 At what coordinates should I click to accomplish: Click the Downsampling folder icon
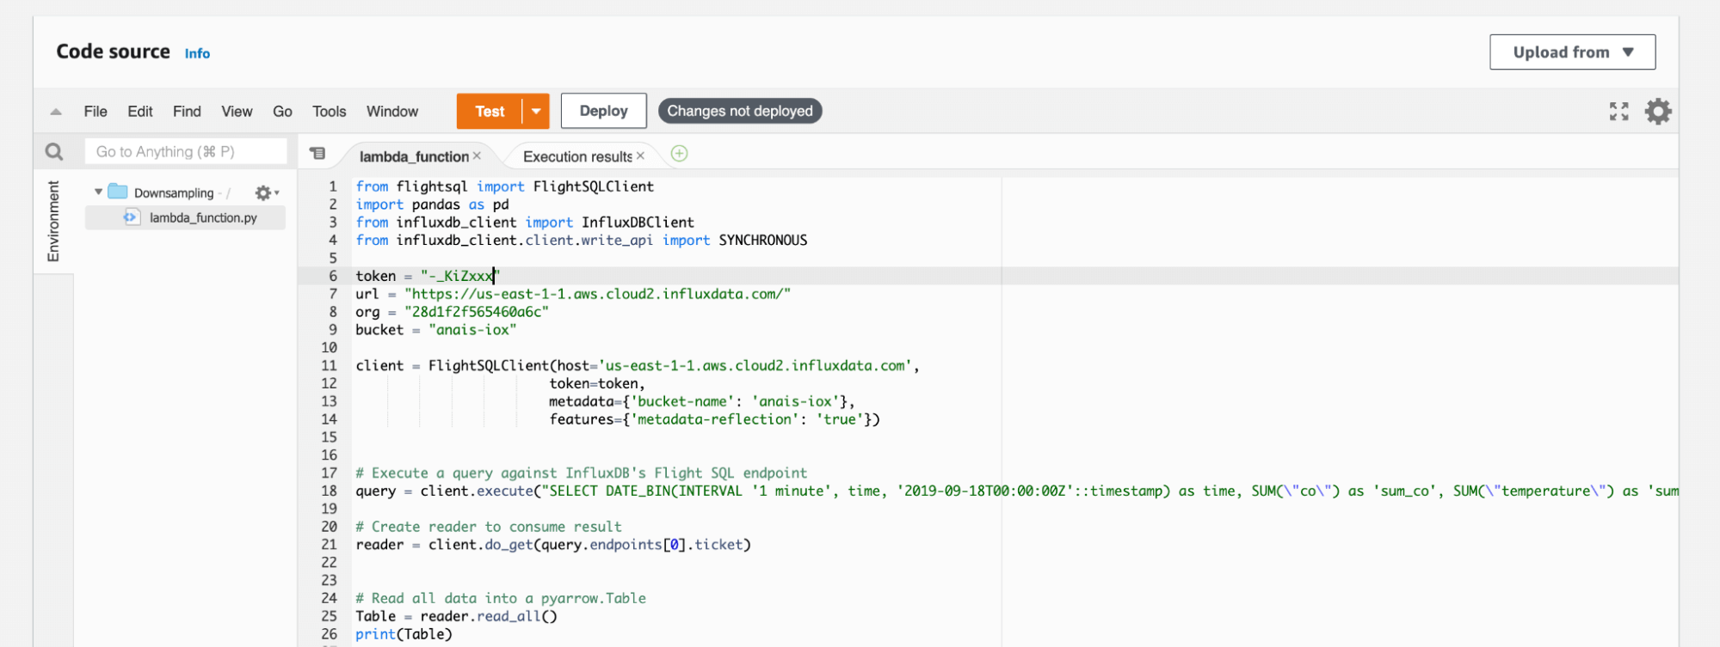click(118, 192)
